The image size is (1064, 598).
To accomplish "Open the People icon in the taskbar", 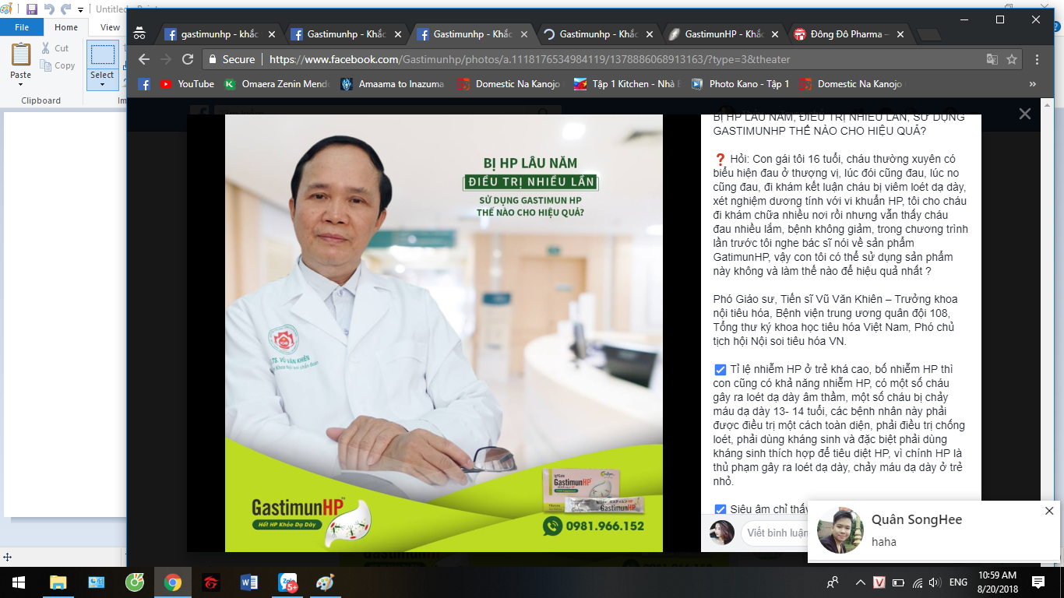I will (833, 582).
